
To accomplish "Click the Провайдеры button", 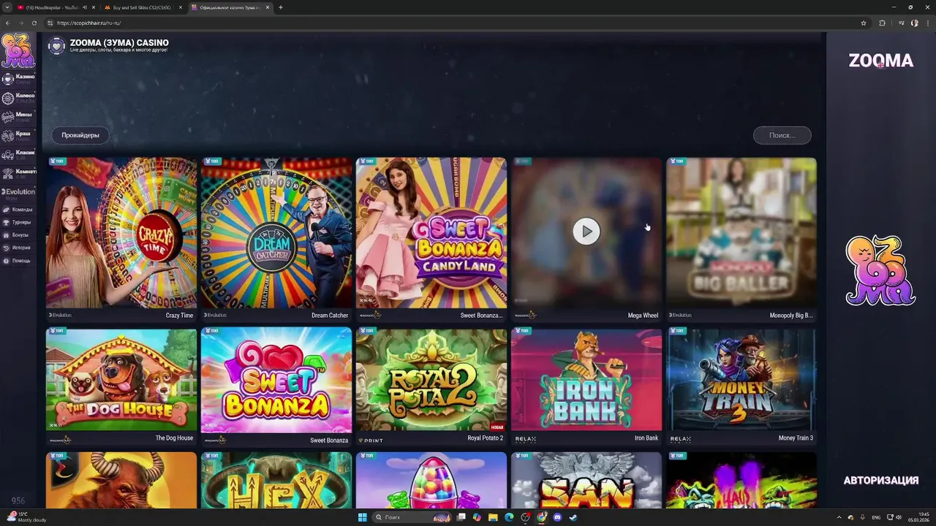I will pos(80,135).
